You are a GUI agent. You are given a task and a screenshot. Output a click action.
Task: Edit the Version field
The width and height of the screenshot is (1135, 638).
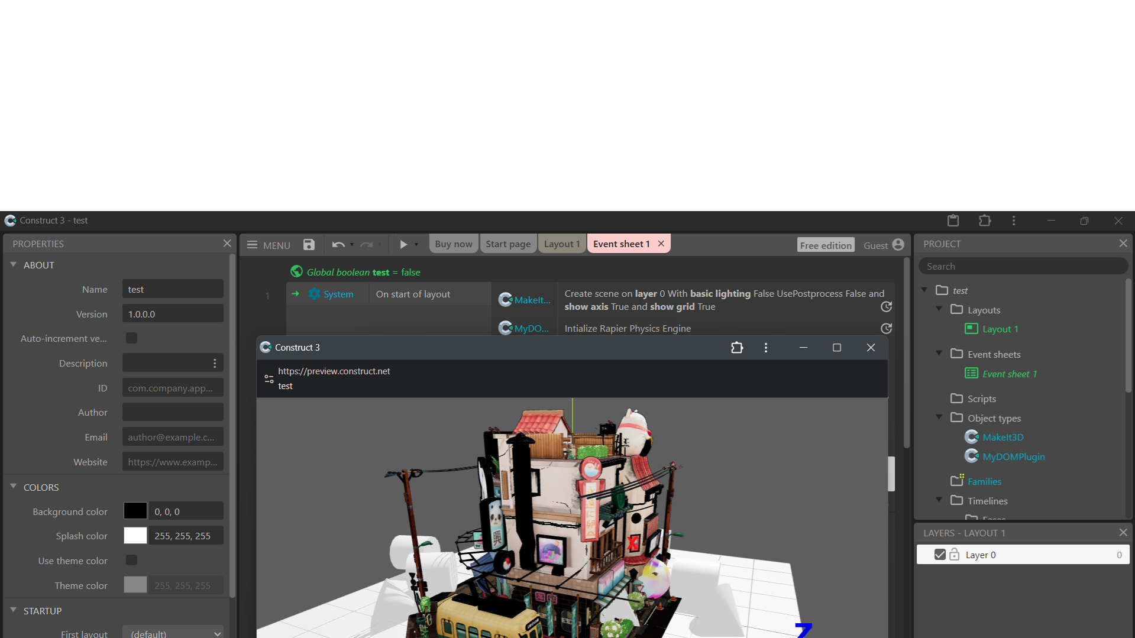(173, 314)
